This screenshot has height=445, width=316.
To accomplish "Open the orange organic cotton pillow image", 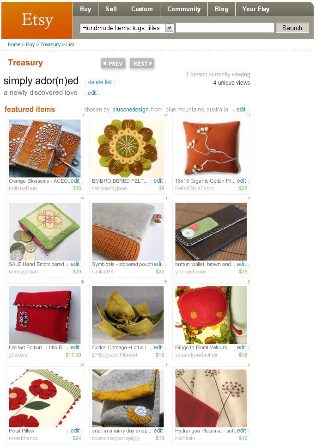I will 211,148.
